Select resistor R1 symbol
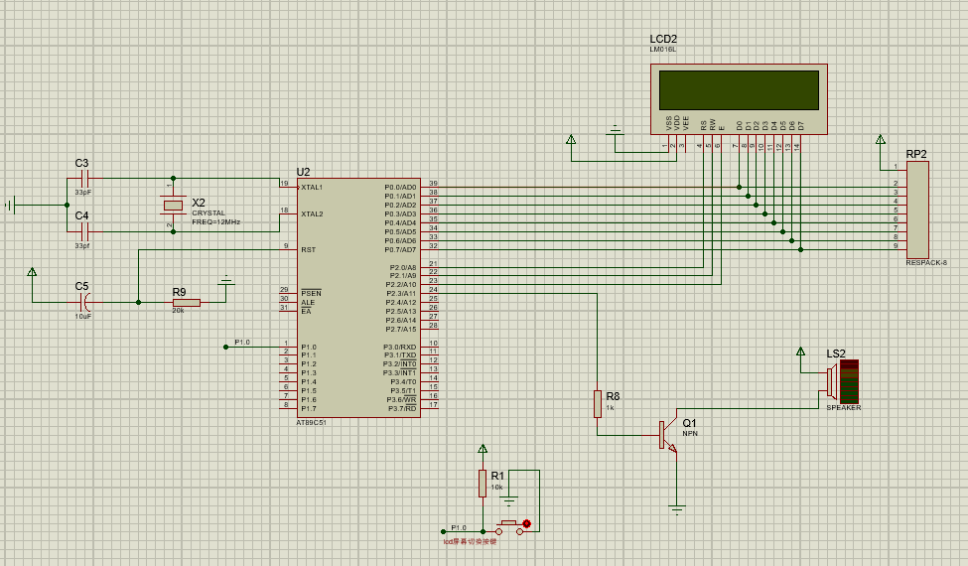The width and height of the screenshot is (968, 566). pyautogui.click(x=483, y=484)
